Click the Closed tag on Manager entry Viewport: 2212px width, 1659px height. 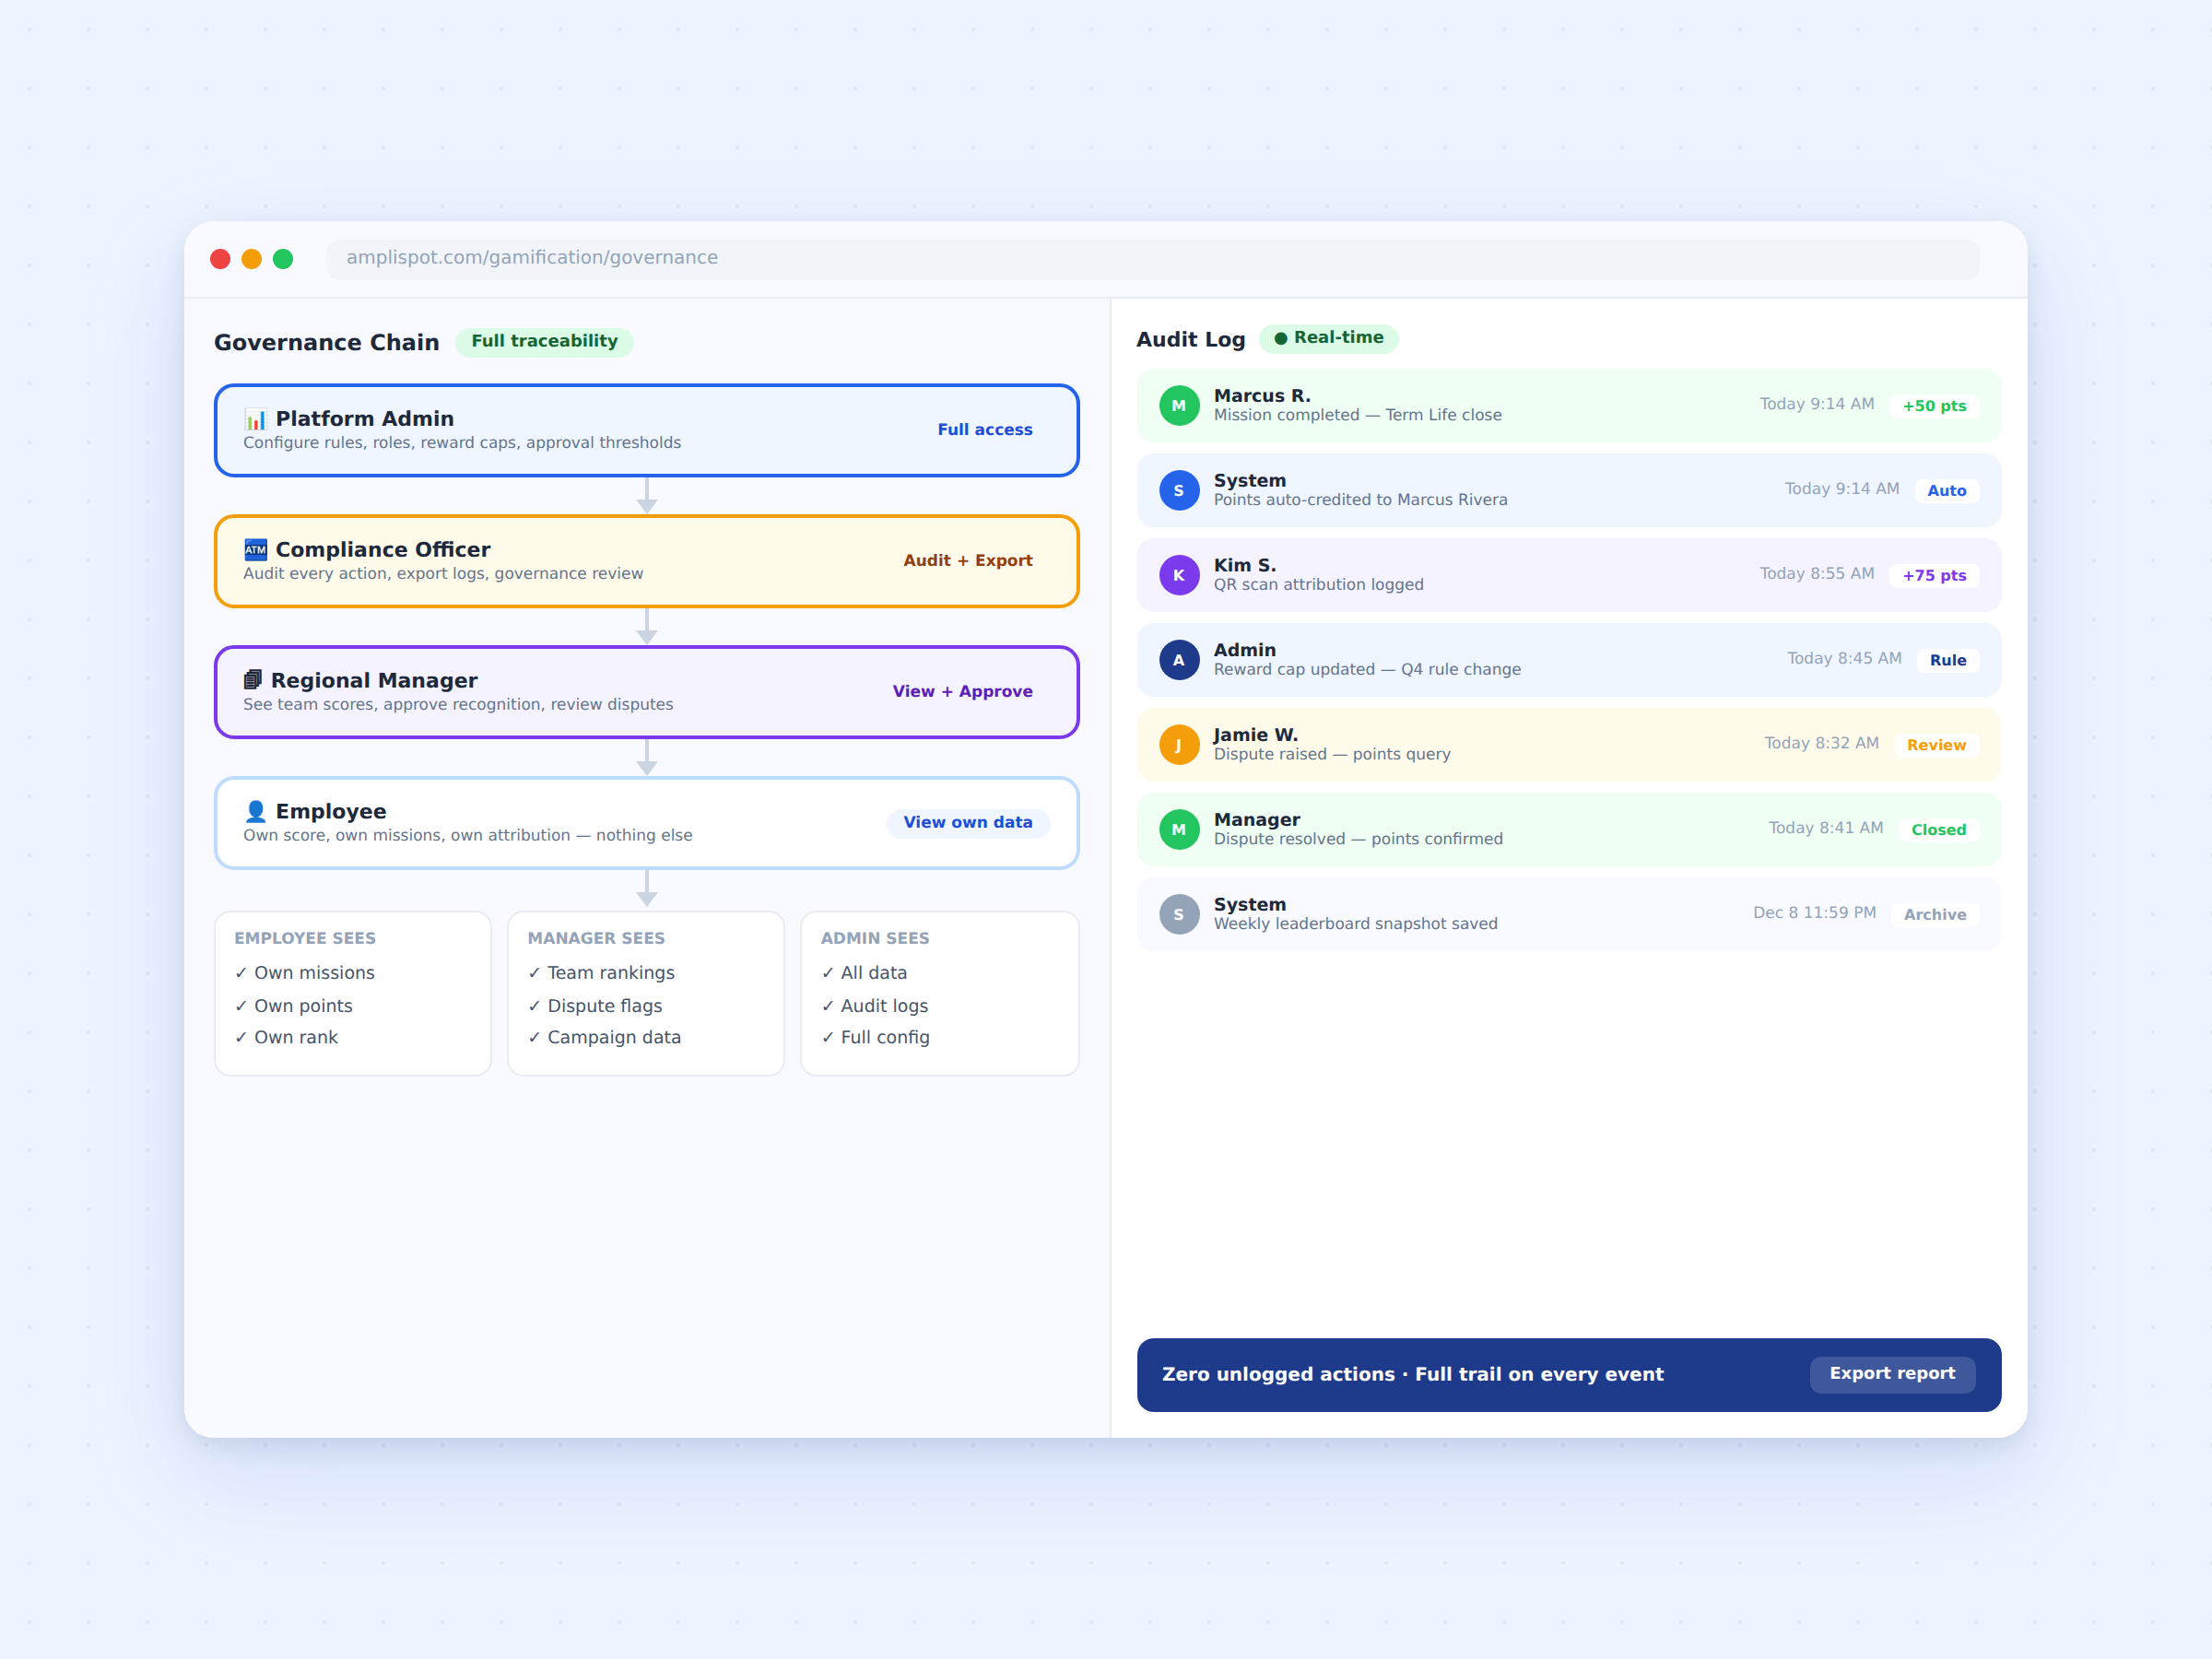point(1938,831)
